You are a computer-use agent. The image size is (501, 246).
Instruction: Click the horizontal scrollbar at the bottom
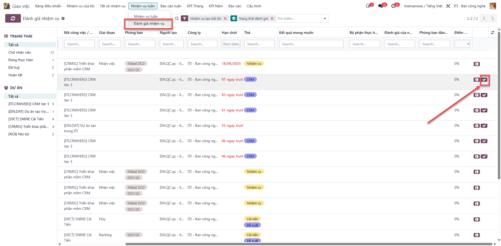point(309,244)
